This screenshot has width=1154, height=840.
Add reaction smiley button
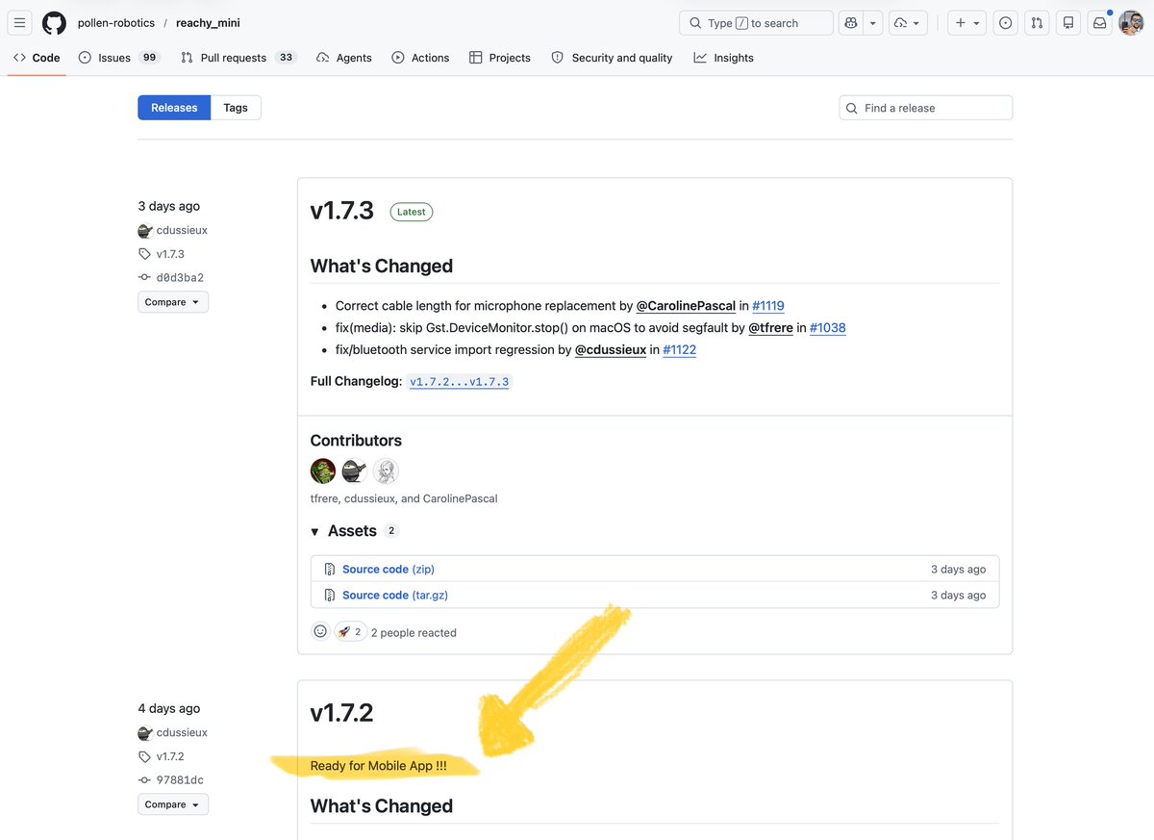320,632
